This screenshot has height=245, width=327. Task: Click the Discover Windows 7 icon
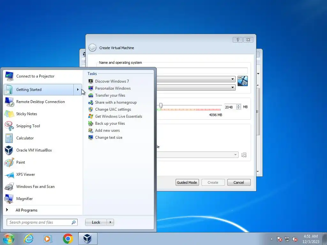90,81
